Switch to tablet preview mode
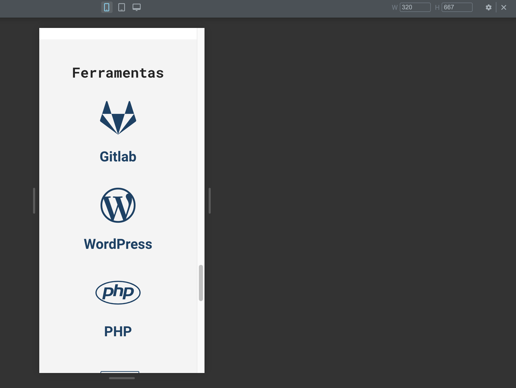The image size is (516, 388). pyautogui.click(x=122, y=7)
